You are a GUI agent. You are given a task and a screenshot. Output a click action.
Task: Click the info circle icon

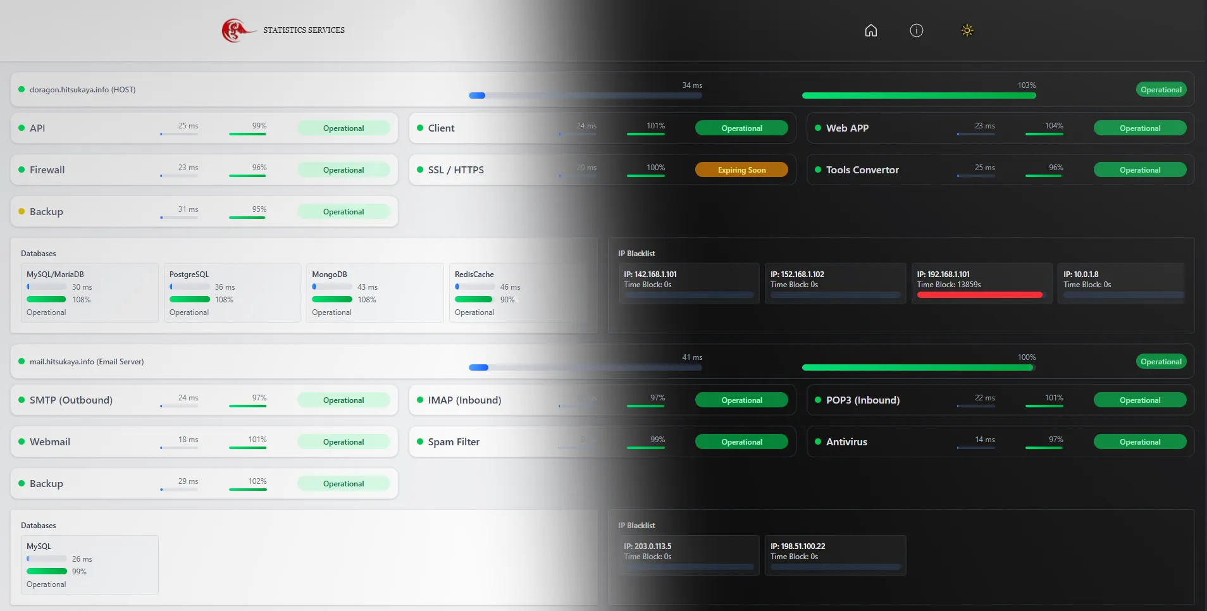pyautogui.click(x=916, y=30)
